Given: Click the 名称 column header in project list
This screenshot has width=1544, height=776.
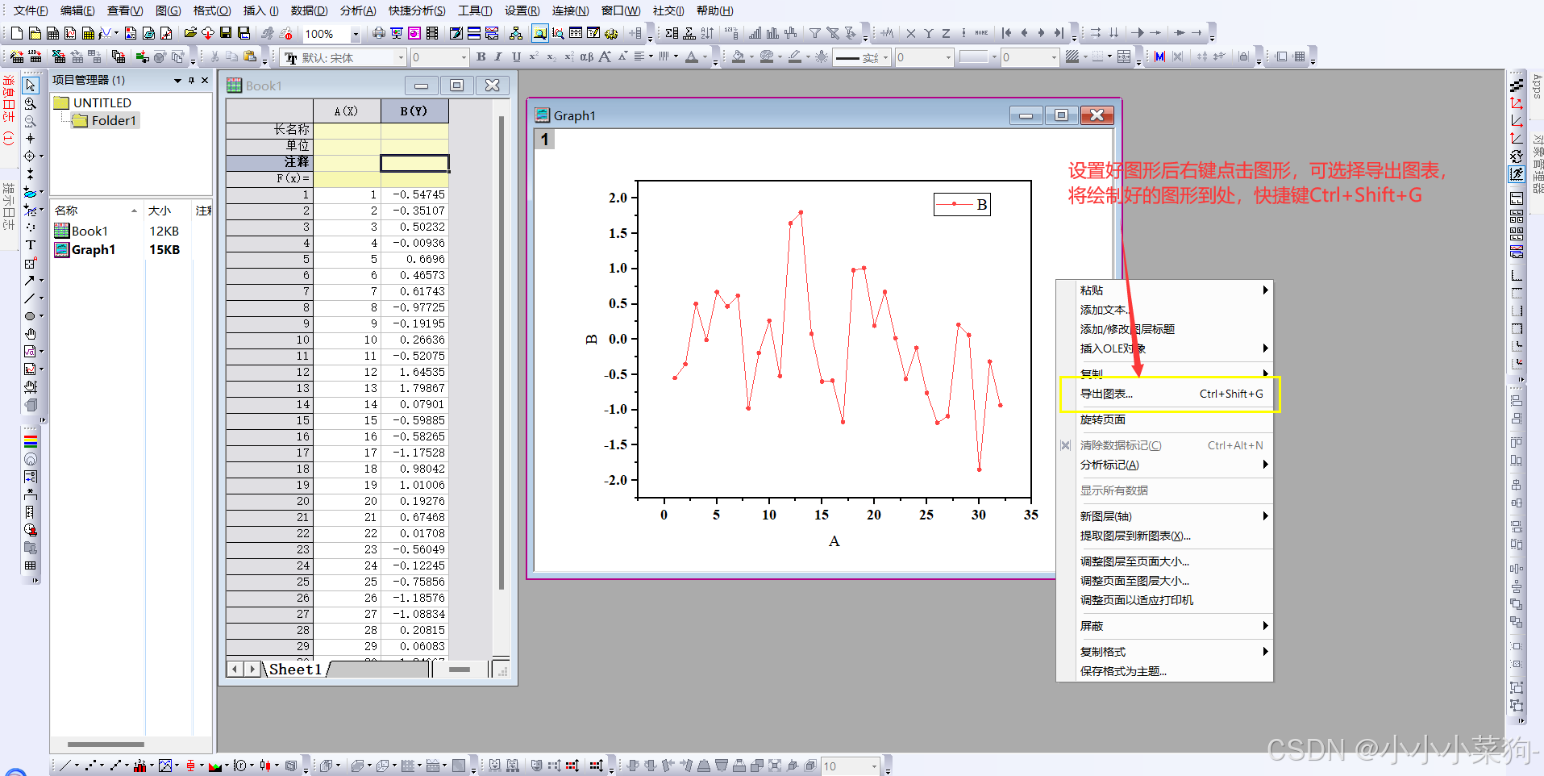Looking at the screenshot, I should pyautogui.click(x=95, y=211).
